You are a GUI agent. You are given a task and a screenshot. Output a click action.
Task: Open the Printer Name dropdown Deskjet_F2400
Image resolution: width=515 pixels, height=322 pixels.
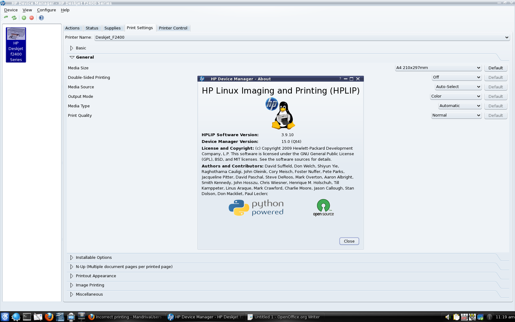pos(302,37)
